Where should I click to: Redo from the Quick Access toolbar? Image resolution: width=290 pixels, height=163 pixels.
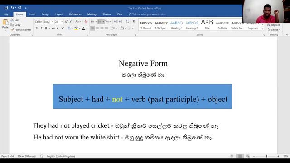point(19,8)
